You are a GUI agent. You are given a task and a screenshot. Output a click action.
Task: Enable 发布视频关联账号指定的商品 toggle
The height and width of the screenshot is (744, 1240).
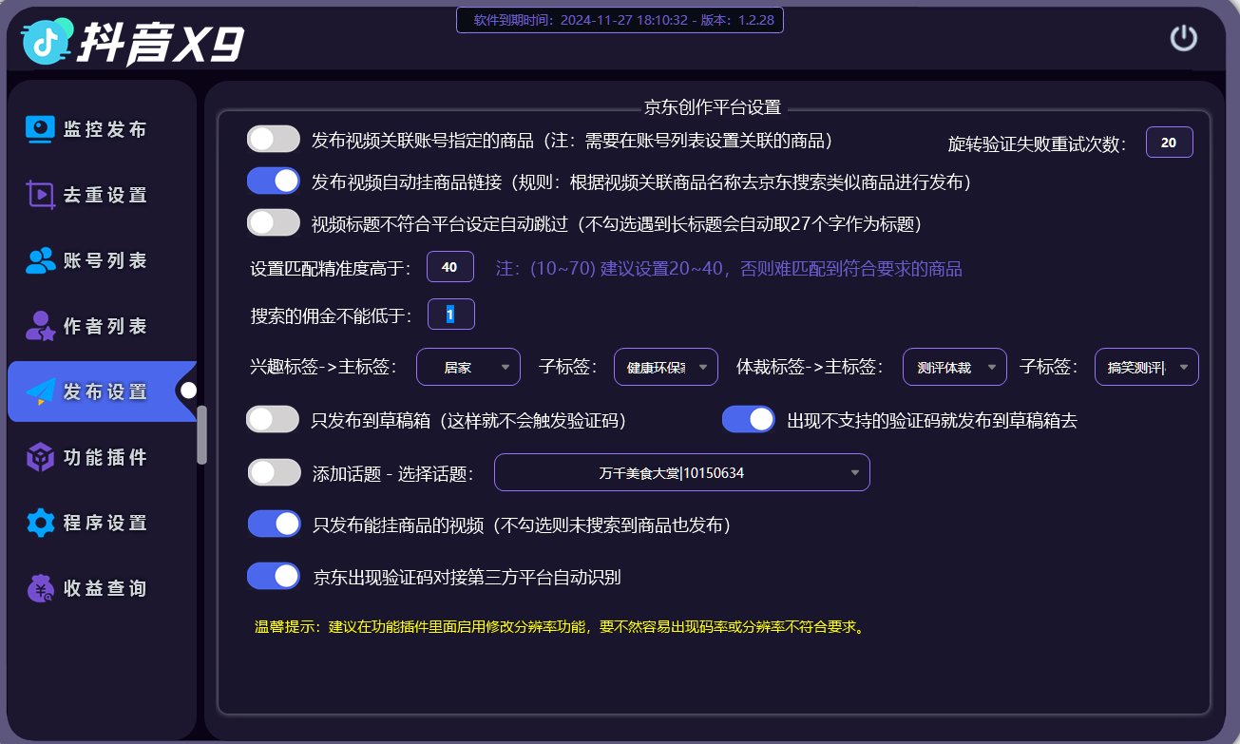[x=274, y=140]
